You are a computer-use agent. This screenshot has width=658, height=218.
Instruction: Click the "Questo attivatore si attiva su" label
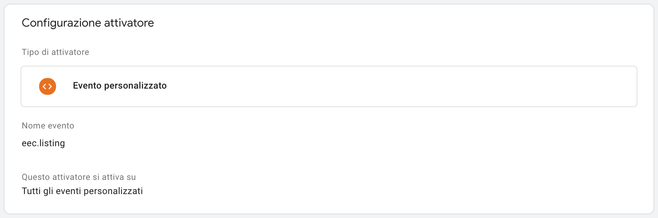pos(79,177)
